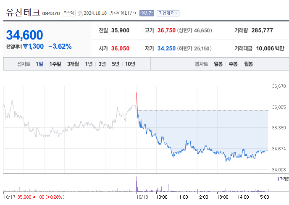The image size is (289, 205).
Task: Switch to the 1년 chart period
Action: coord(89,64)
